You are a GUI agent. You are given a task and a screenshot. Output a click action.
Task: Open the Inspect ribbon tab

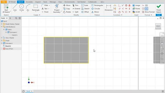tap(38, 2)
